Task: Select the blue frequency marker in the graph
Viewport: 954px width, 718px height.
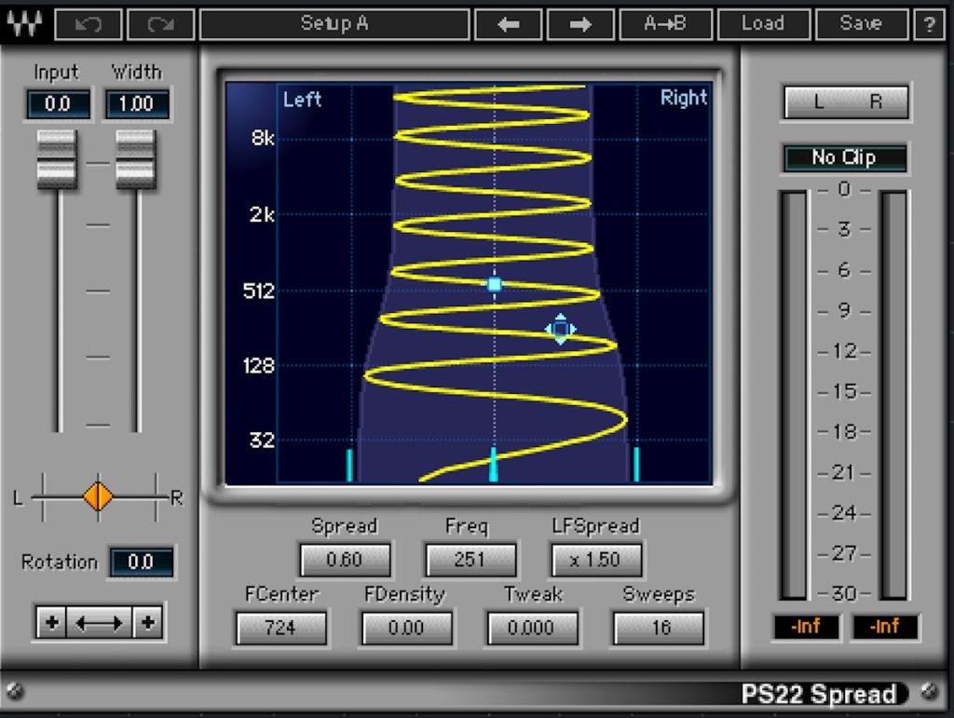Action: pos(494,285)
